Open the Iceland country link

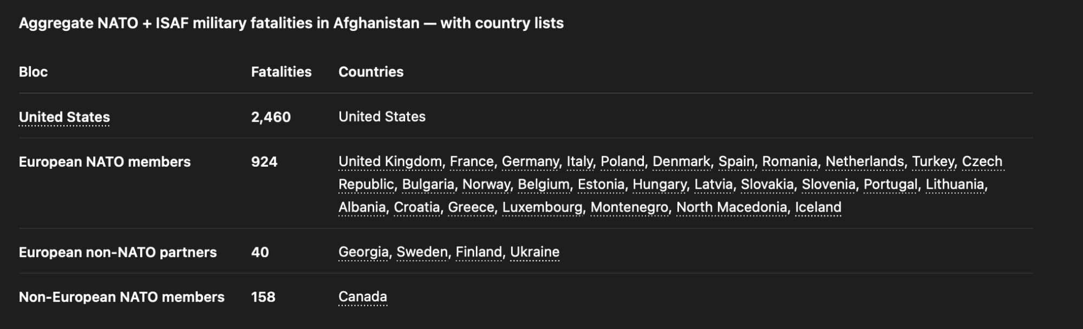818,207
